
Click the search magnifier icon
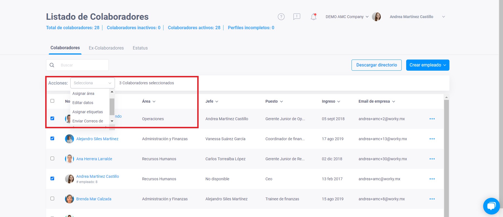coord(52,65)
